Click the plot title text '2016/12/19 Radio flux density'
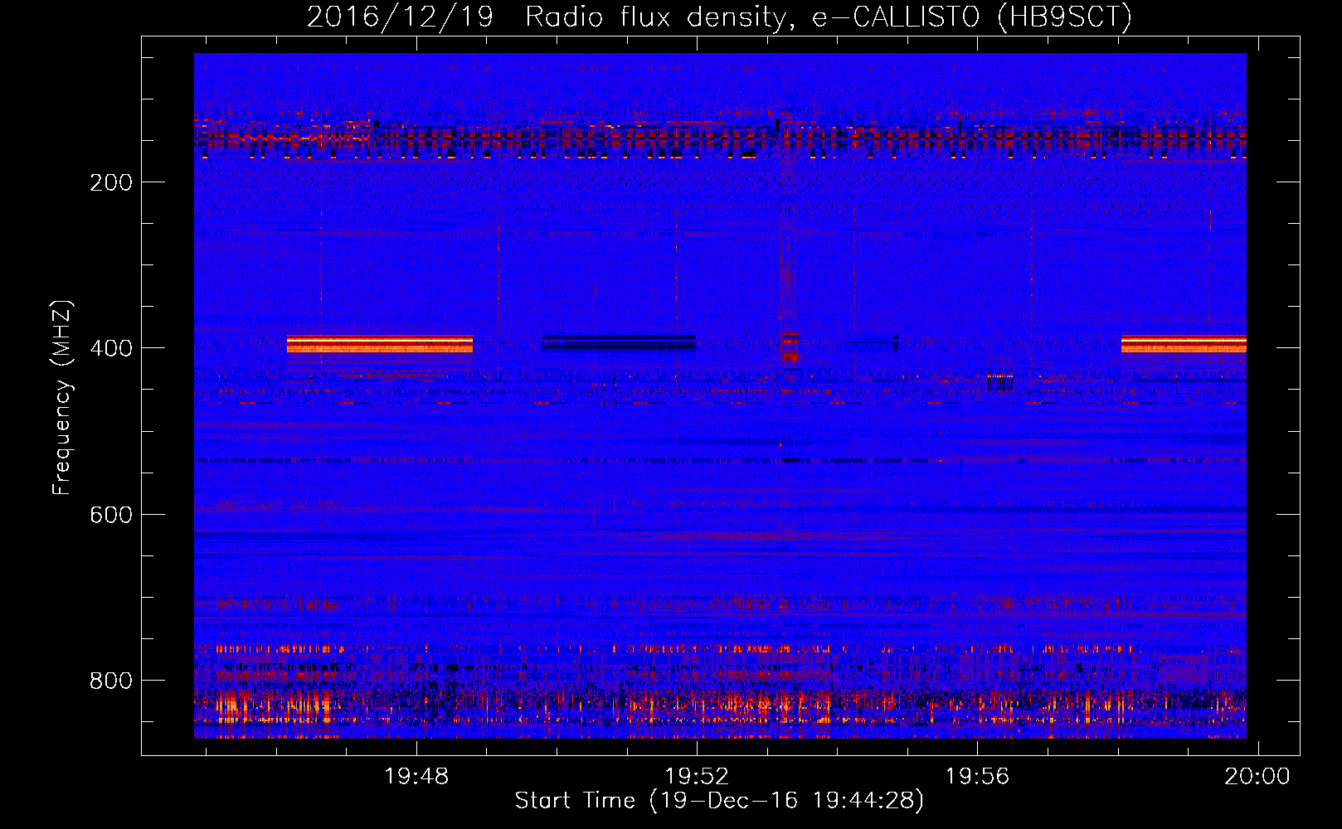This screenshot has height=829, width=1342. click(x=545, y=17)
